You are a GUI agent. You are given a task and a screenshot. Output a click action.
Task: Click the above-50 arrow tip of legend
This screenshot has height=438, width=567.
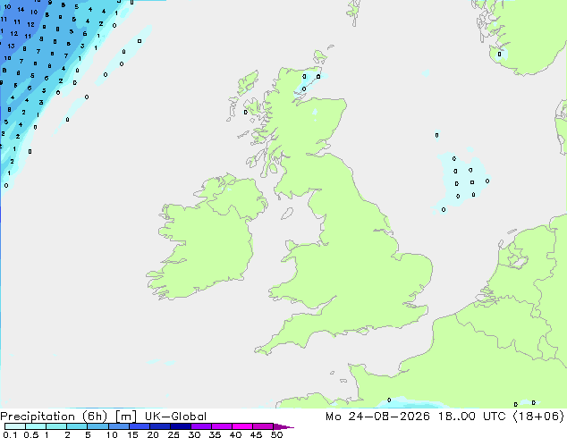coord(283,426)
